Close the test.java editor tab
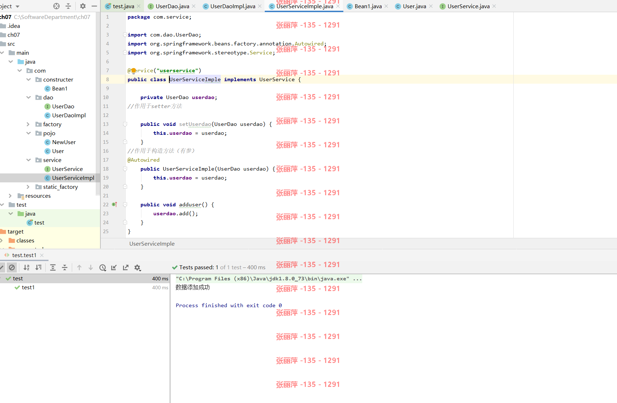 (139, 6)
